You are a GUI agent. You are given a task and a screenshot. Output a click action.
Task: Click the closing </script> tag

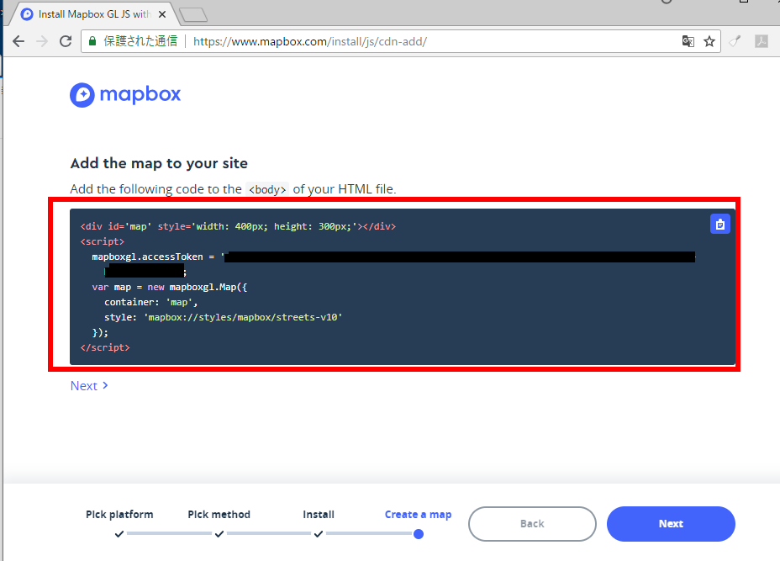point(105,347)
